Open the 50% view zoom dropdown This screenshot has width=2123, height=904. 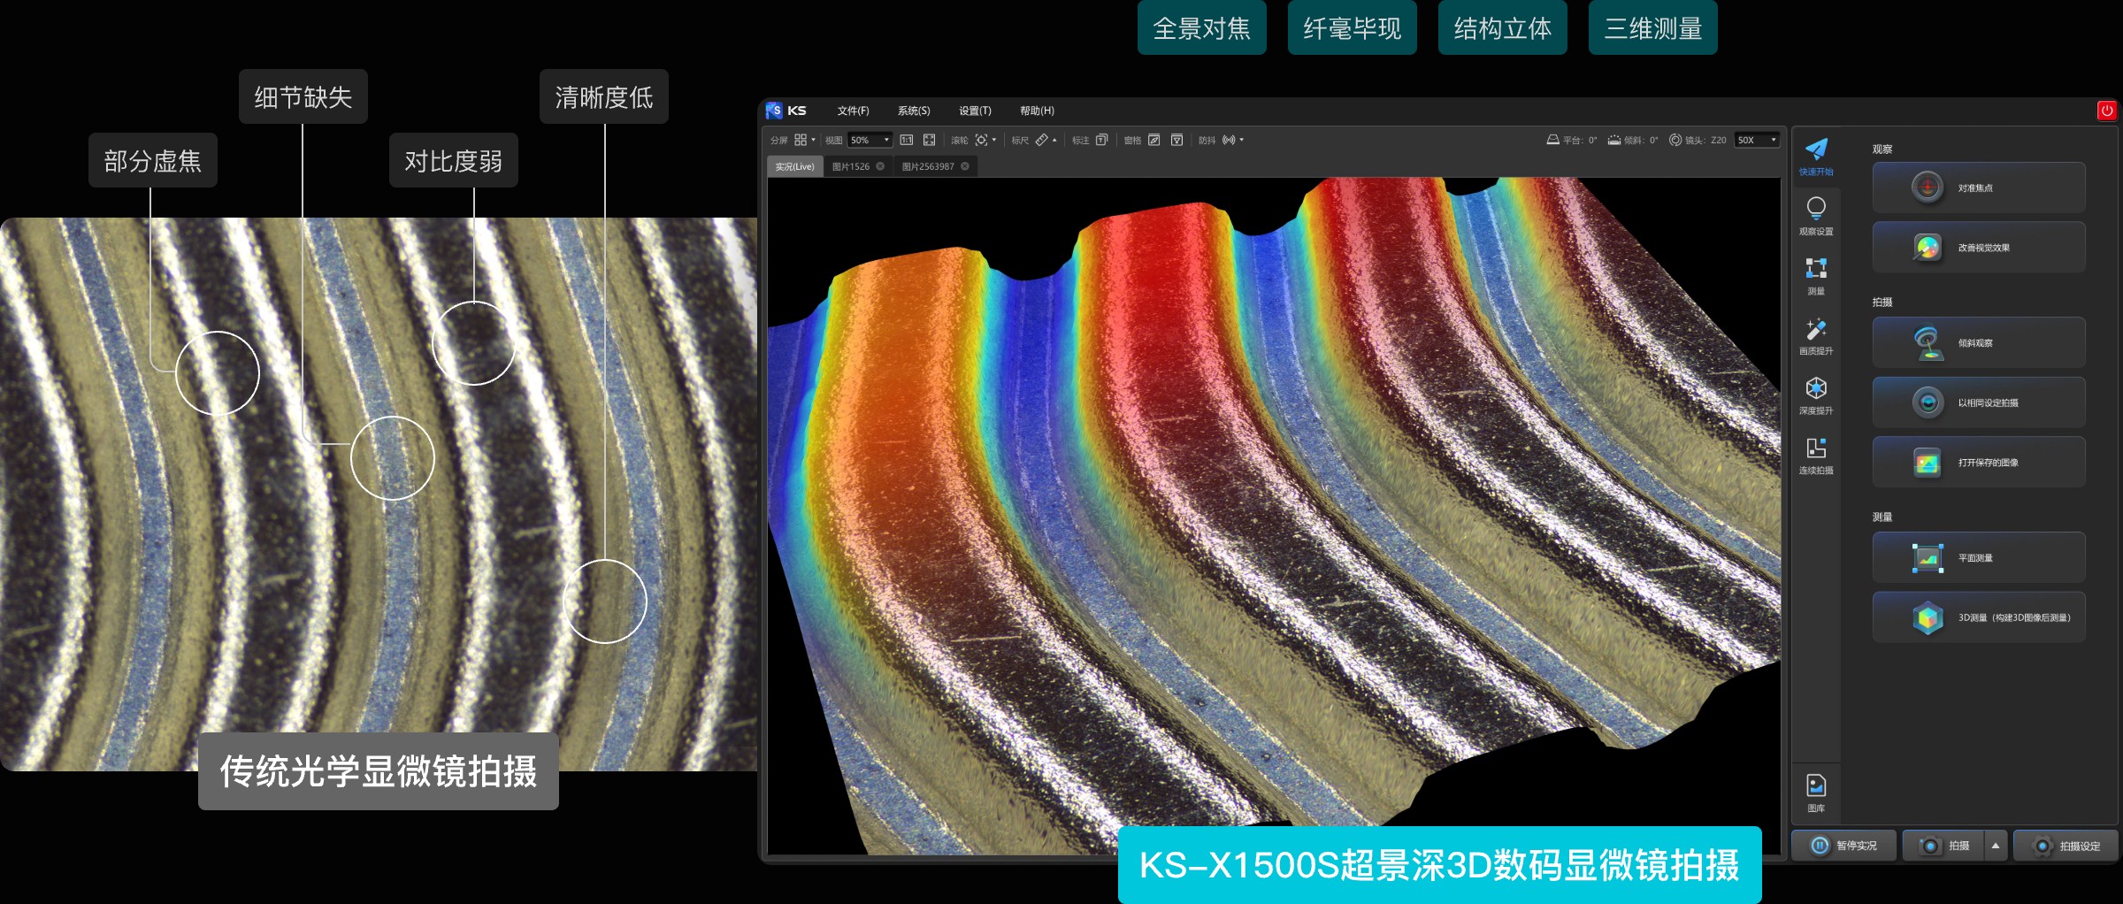(x=870, y=140)
